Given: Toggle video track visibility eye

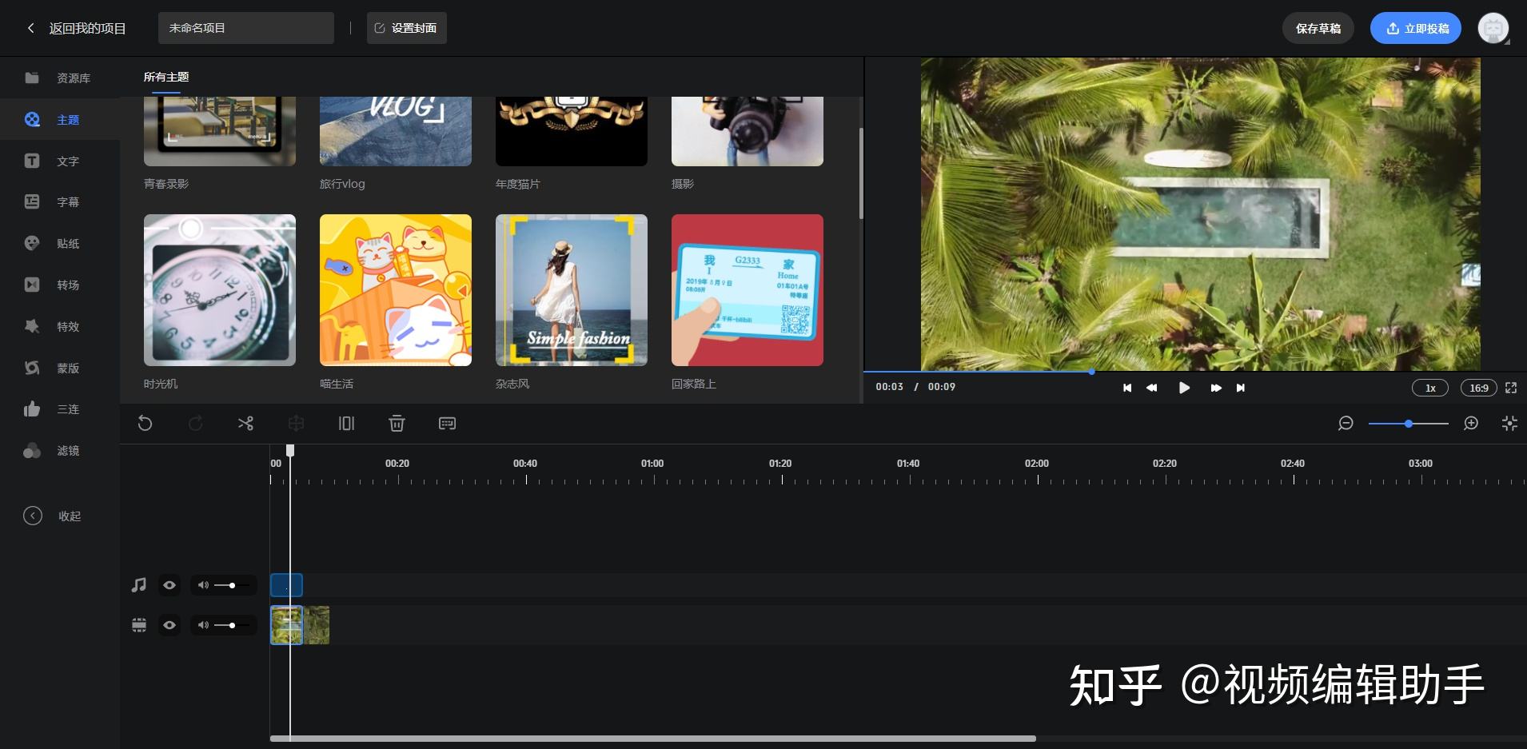Looking at the screenshot, I should pyautogui.click(x=169, y=625).
